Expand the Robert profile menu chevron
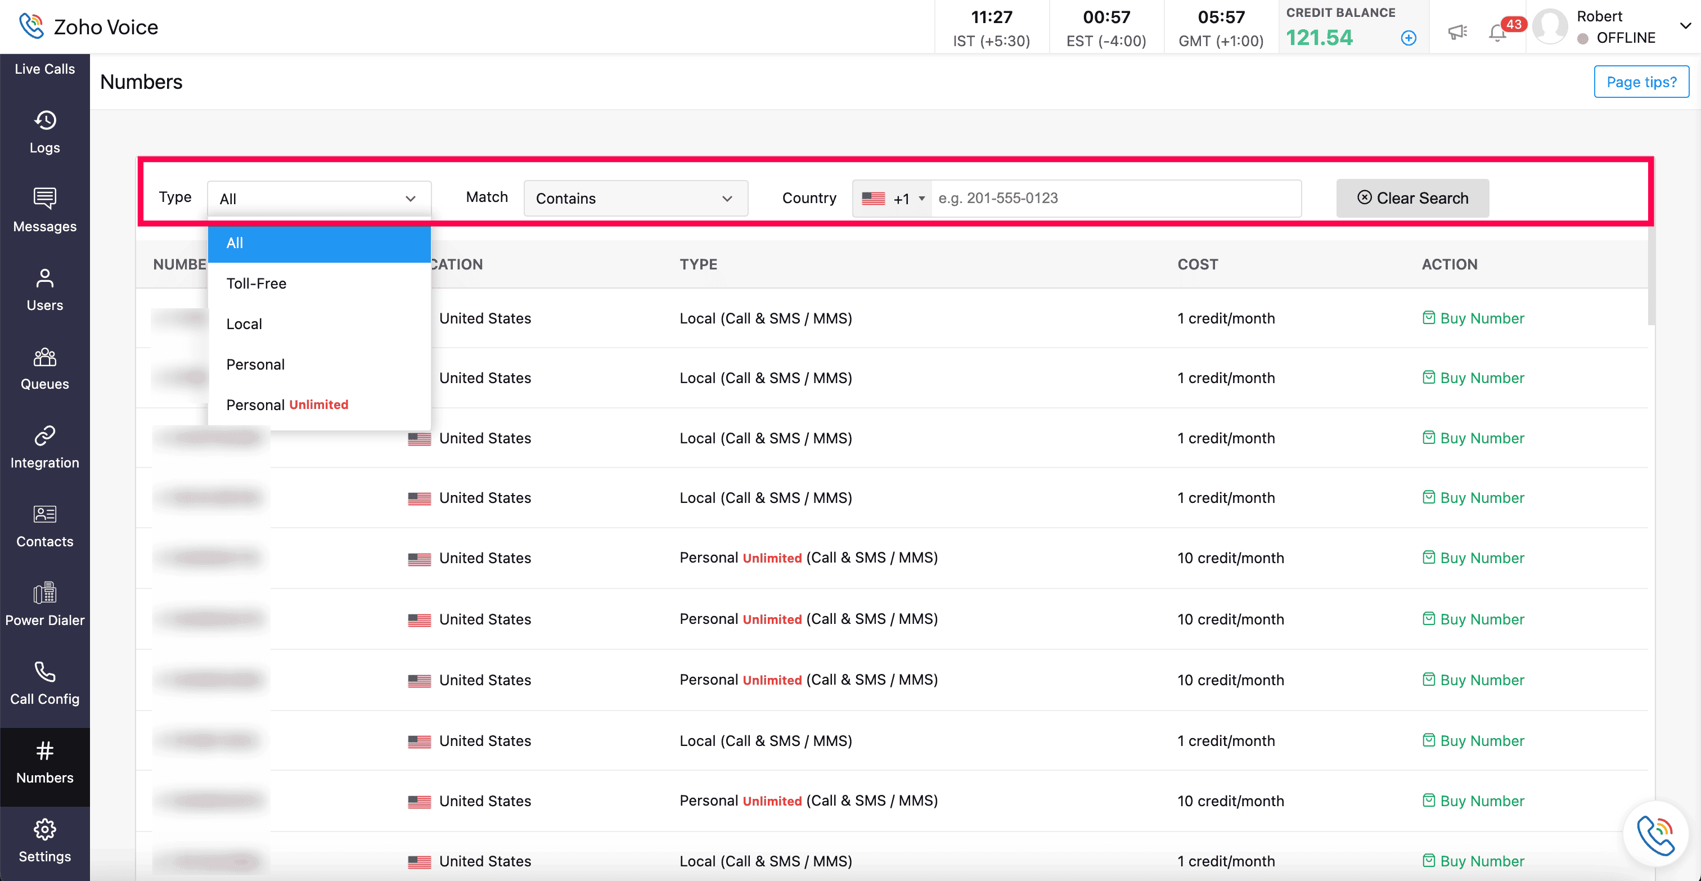The height and width of the screenshot is (881, 1701). (x=1685, y=26)
